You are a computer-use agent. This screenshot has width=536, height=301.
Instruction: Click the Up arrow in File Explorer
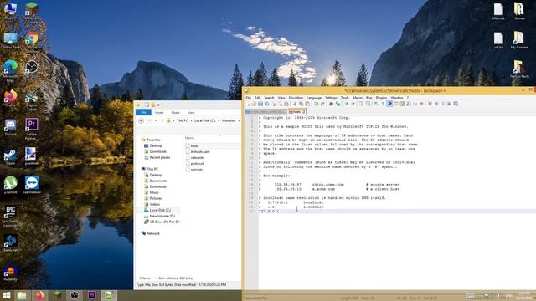[162, 120]
